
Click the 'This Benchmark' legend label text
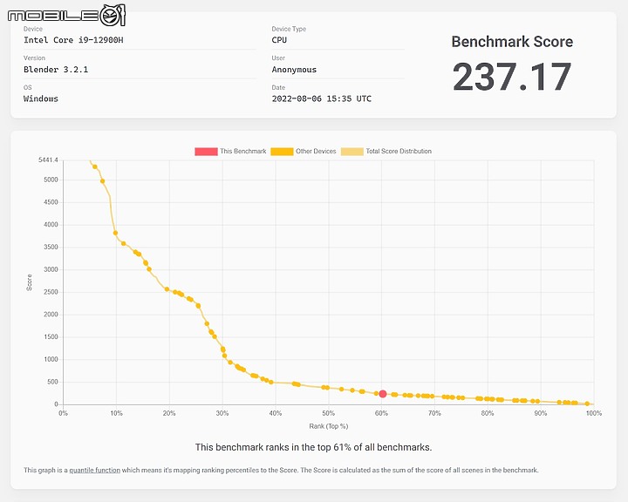242,152
